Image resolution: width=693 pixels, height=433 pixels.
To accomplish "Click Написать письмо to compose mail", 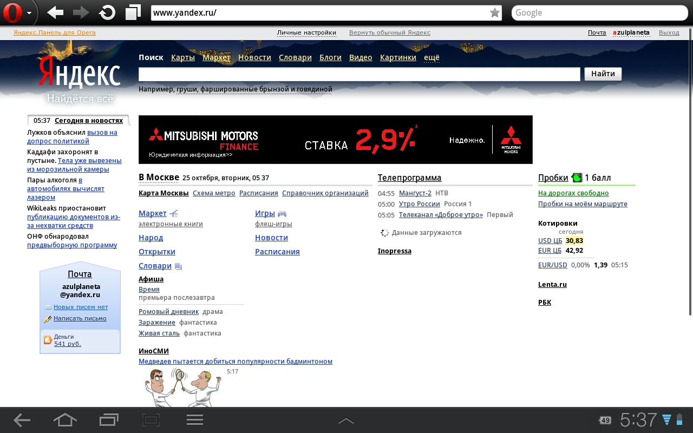I will click(x=80, y=319).
